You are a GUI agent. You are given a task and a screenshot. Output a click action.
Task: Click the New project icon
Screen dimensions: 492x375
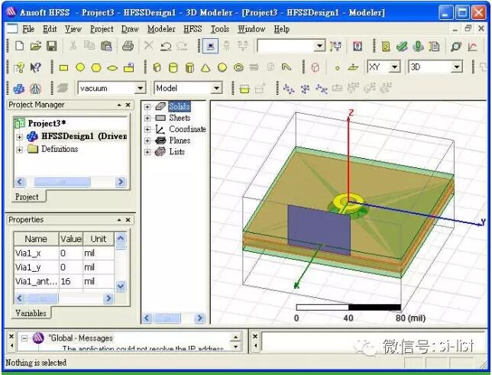[19, 46]
